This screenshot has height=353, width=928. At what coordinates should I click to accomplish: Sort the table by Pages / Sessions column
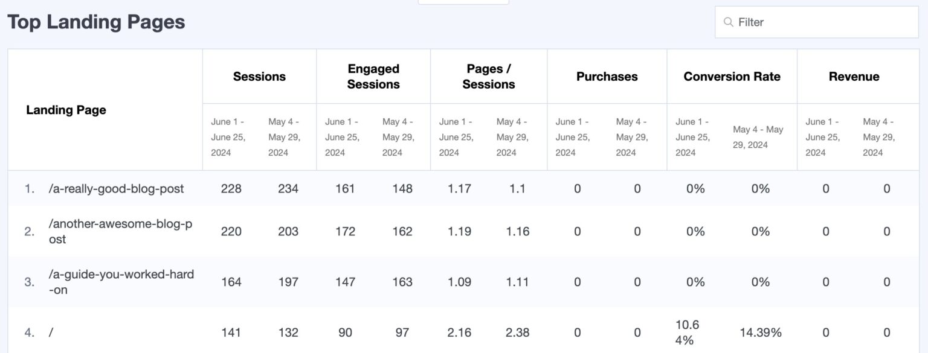pos(488,76)
